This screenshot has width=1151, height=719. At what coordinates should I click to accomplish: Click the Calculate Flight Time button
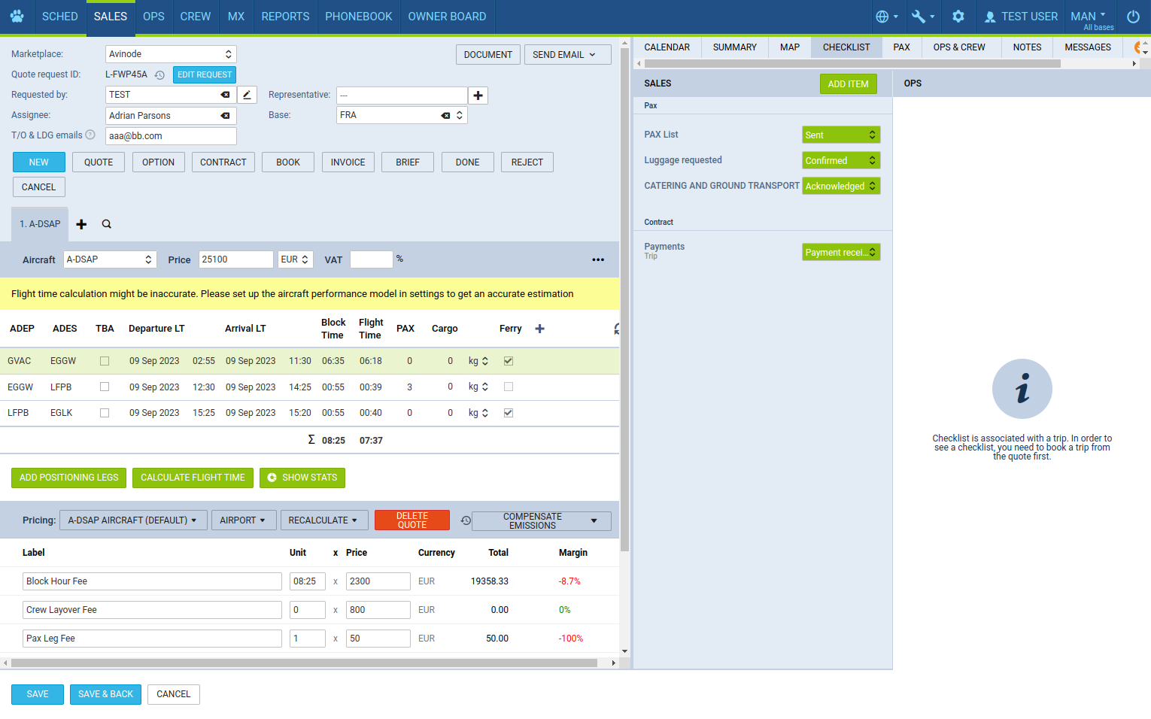(x=193, y=478)
